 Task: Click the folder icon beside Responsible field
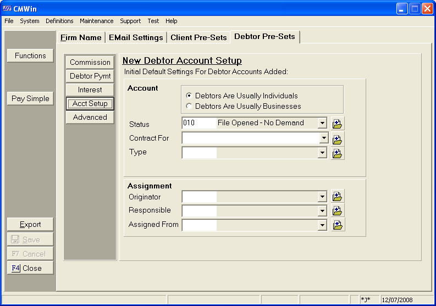[338, 210]
